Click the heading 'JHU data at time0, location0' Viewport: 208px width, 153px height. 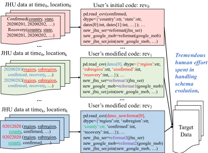[38, 5]
